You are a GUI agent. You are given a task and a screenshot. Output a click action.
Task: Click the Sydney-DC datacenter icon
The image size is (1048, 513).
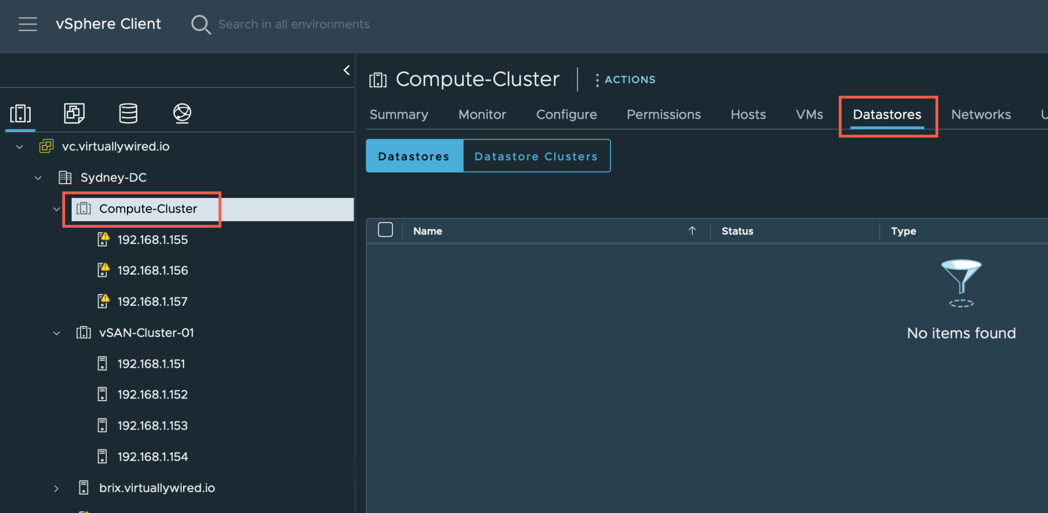(x=65, y=177)
